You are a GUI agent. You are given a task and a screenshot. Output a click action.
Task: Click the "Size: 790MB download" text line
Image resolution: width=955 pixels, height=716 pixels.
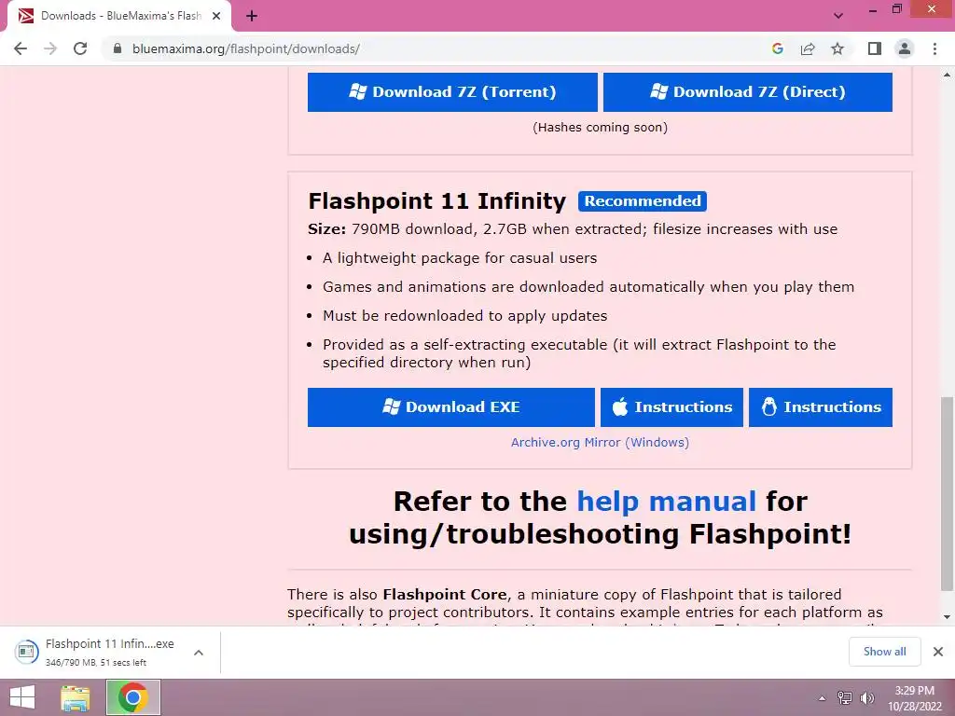tap(573, 229)
